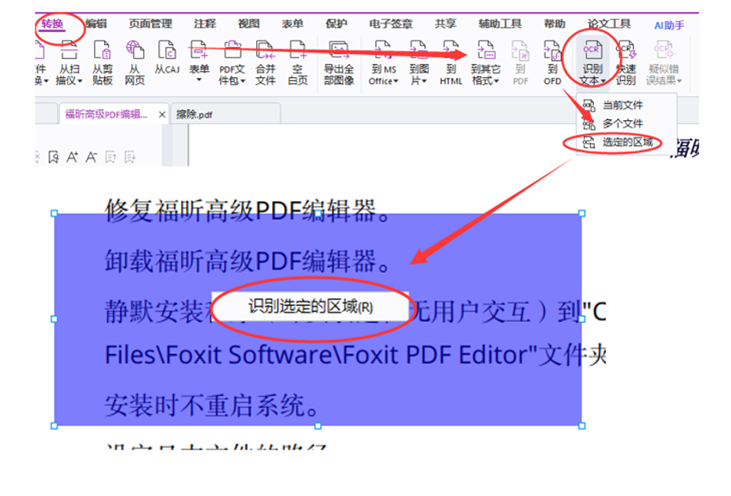Convert the PDF with 到HTML
731x496 pixels.
click(450, 63)
